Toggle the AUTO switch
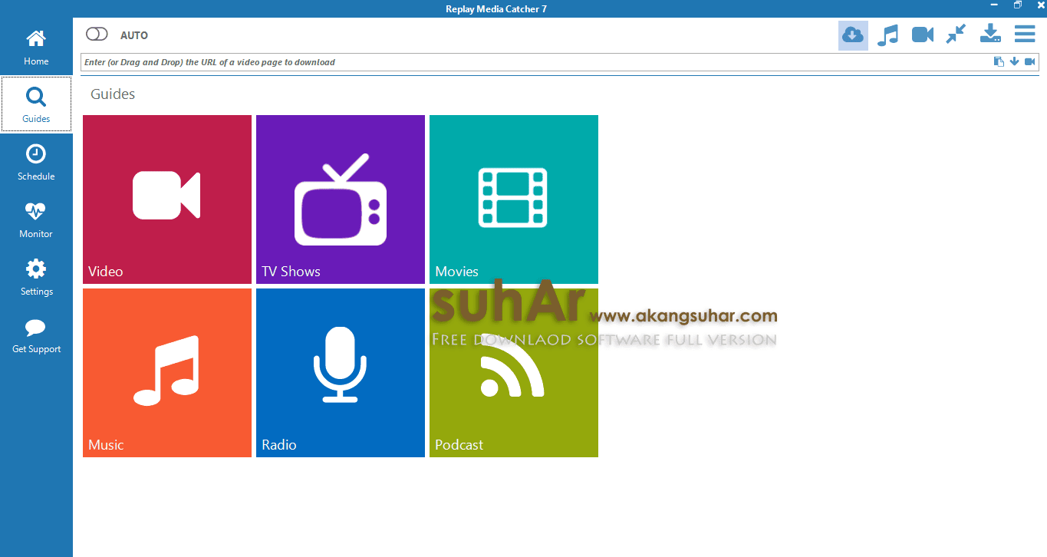The width and height of the screenshot is (1047, 557). (x=97, y=35)
